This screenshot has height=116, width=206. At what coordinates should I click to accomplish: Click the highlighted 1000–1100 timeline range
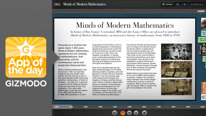62,107
